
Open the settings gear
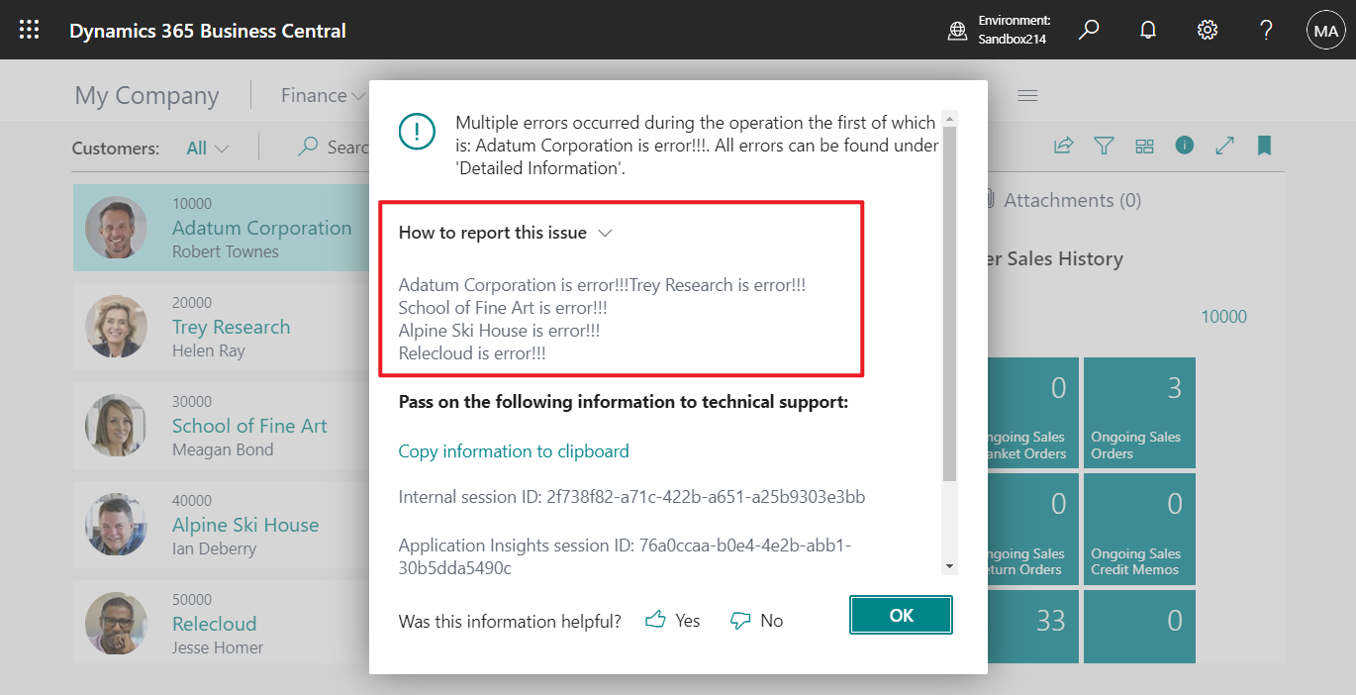pyautogui.click(x=1207, y=30)
